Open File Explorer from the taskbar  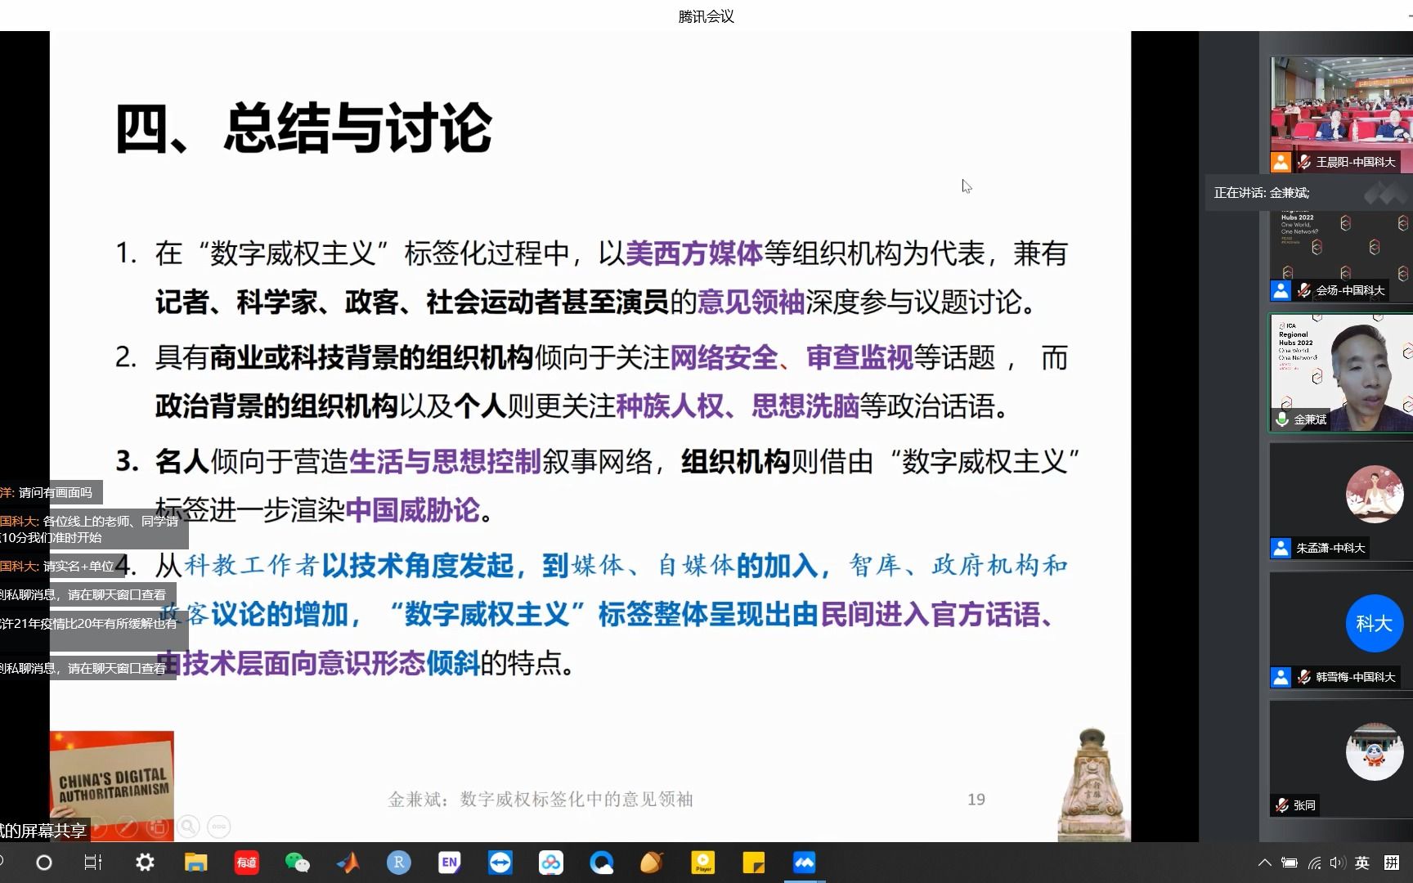(x=195, y=863)
